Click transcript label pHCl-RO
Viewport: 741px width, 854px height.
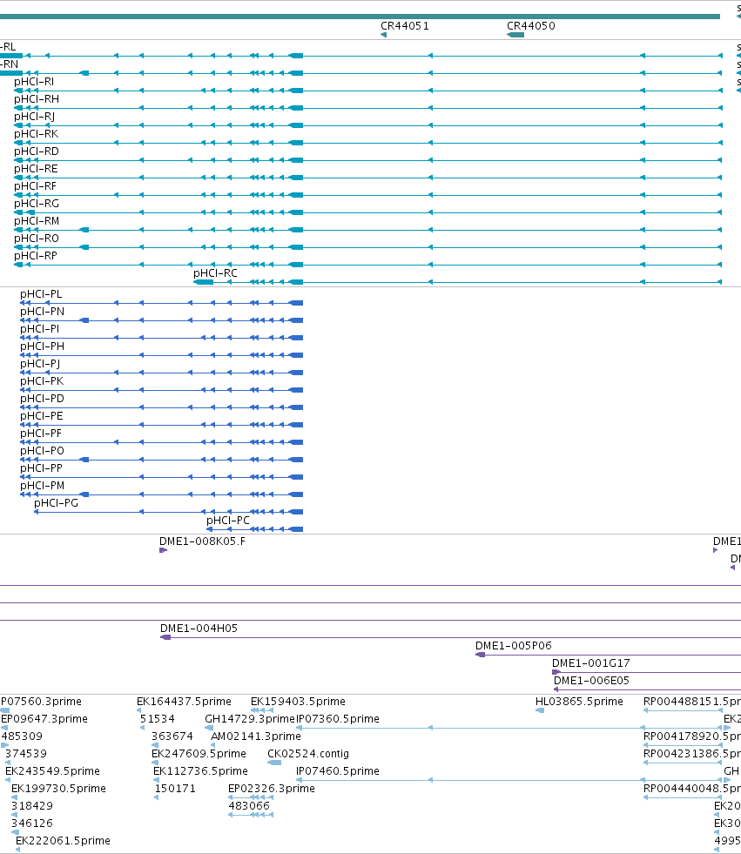[37, 239]
